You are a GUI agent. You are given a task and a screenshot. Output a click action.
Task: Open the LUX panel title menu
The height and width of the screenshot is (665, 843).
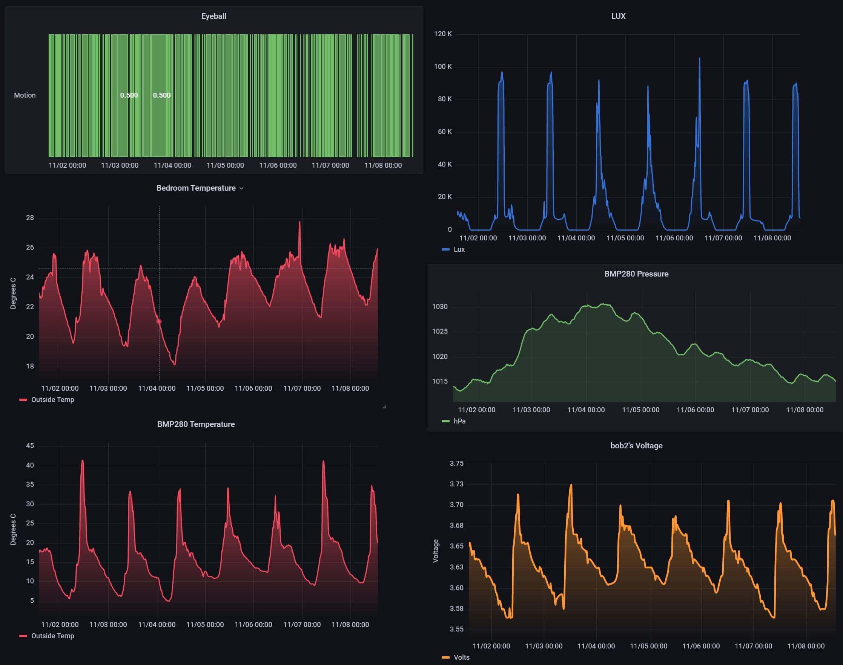coord(618,16)
